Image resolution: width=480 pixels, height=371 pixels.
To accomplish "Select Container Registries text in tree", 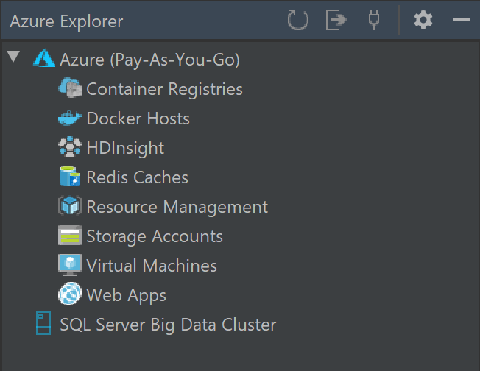I will 164,89.
